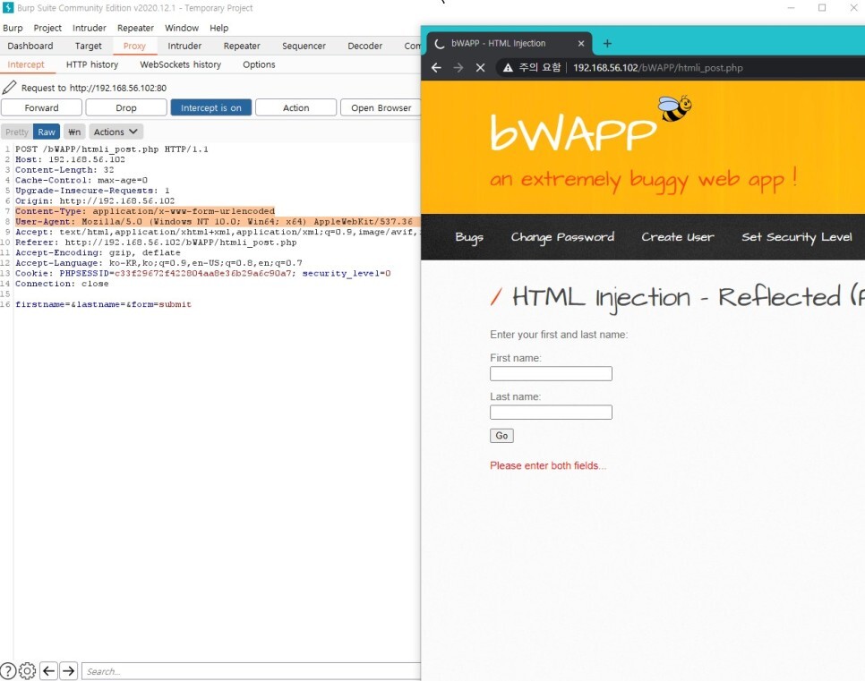Viewport: 865px width, 681px height.
Task: Click the Last name input field
Action: point(551,412)
